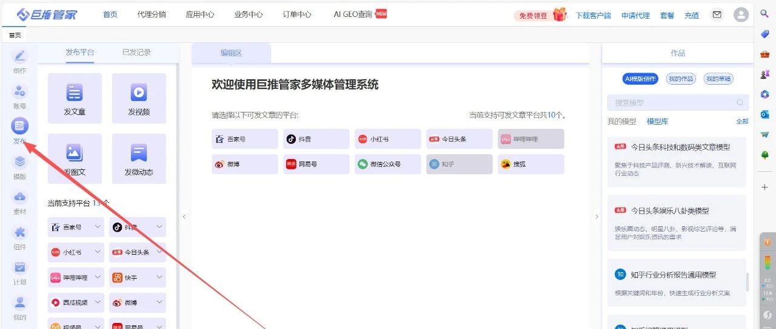The width and height of the screenshot is (776, 329).
Task: Click the 下载客户端 link
Action: coord(593,16)
